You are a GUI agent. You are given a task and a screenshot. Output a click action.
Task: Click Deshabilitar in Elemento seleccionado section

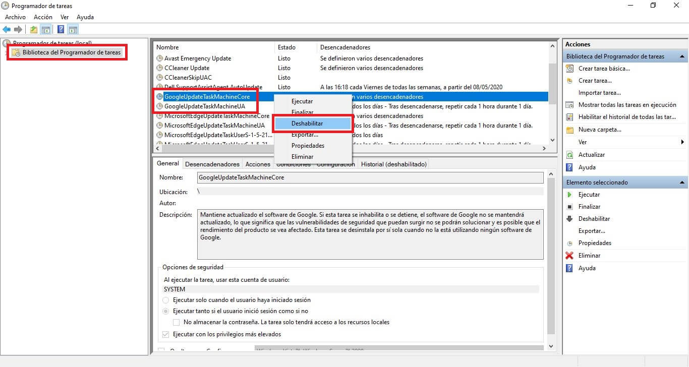click(x=594, y=219)
